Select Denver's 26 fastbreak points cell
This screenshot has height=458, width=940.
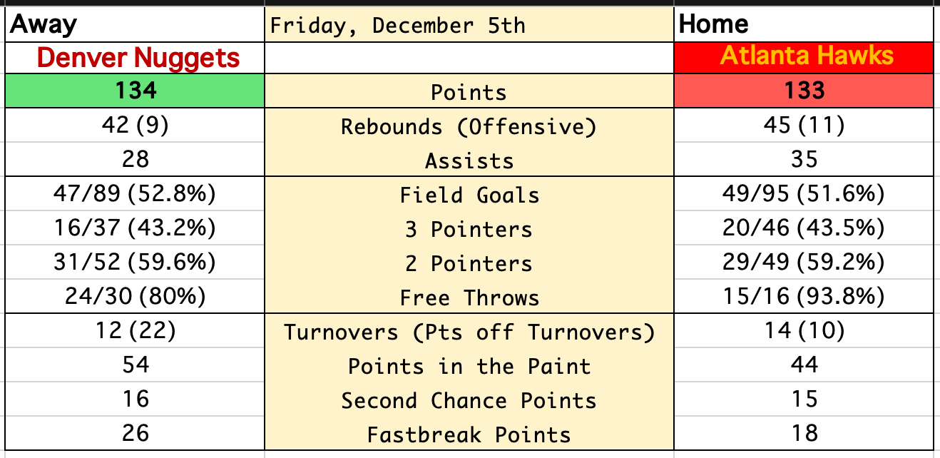[x=135, y=434]
